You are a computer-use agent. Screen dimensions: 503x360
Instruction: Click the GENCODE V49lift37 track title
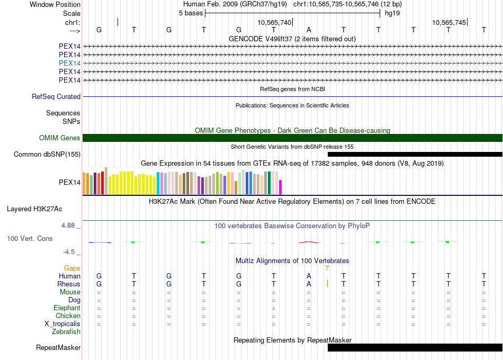coord(292,39)
